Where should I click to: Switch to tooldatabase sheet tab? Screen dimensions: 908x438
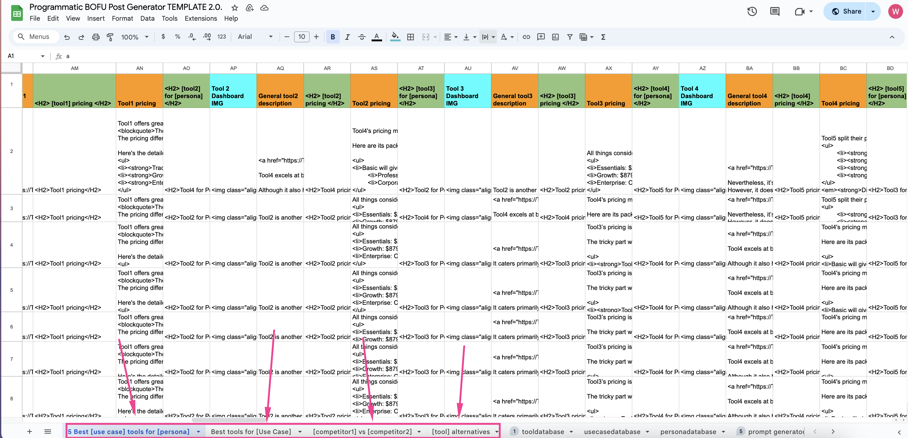pos(543,431)
